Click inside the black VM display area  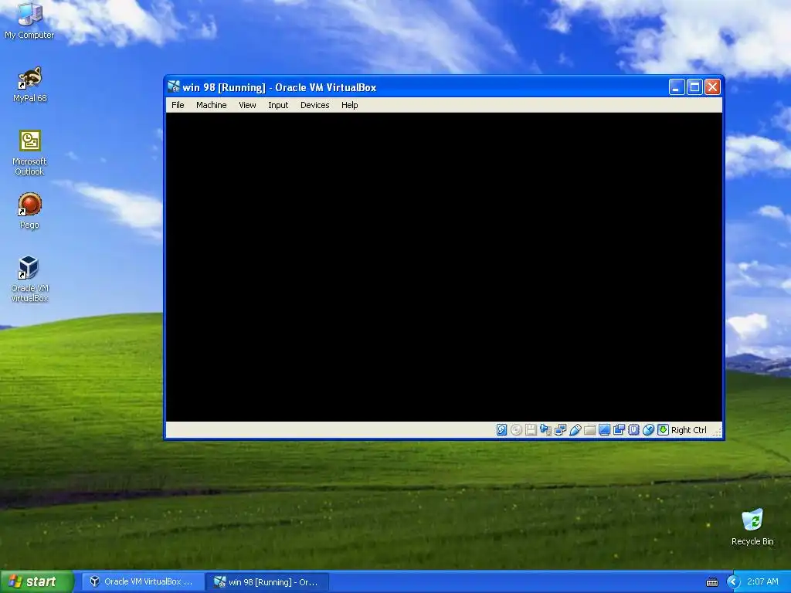pos(444,266)
